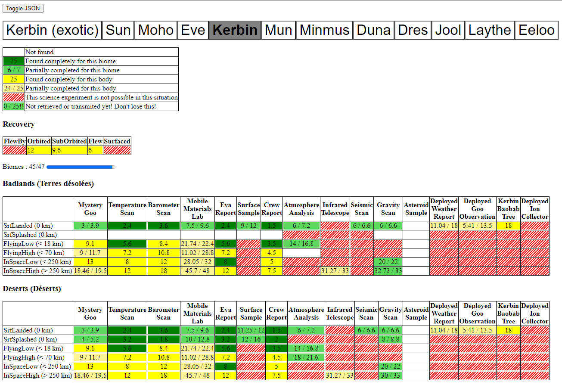Click Deserts SrfSplashed Surface Sample '12 / 16'

click(x=251, y=339)
